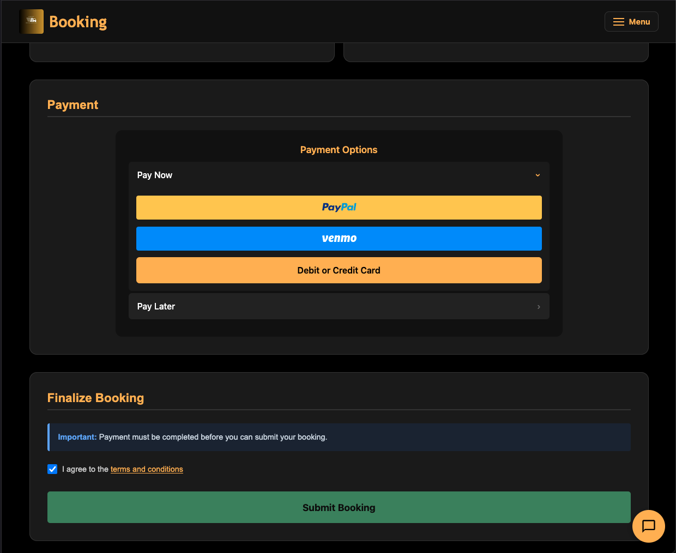Click the right arrow on Pay Later
This screenshot has height=553, width=676.
[539, 306]
